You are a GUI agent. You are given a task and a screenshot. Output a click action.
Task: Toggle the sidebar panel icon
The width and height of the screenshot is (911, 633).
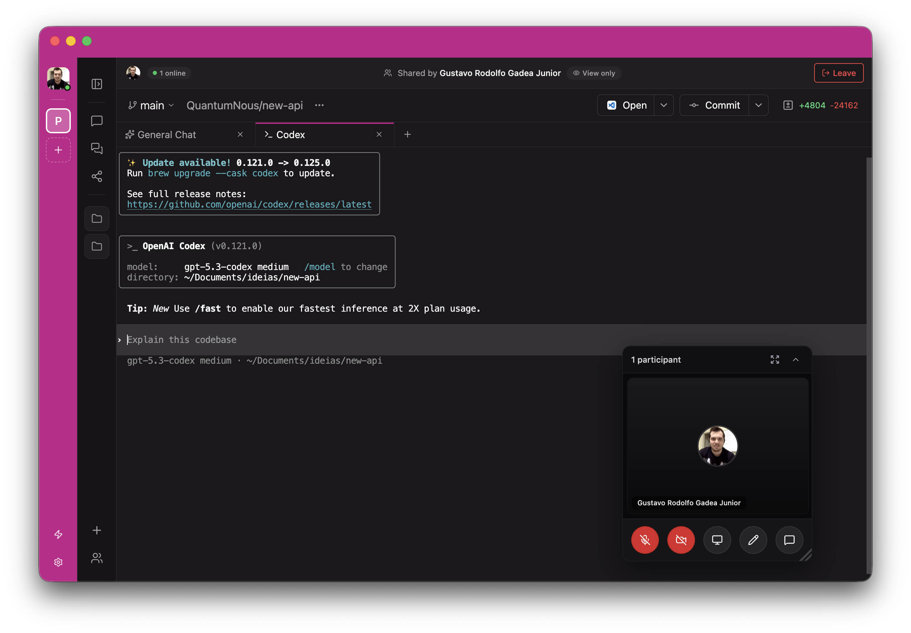[x=97, y=84]
